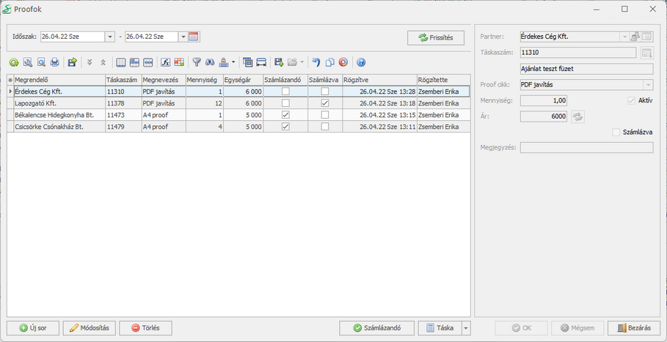Click the filter funnel icon
667x342 pixels.
point(196,63)
